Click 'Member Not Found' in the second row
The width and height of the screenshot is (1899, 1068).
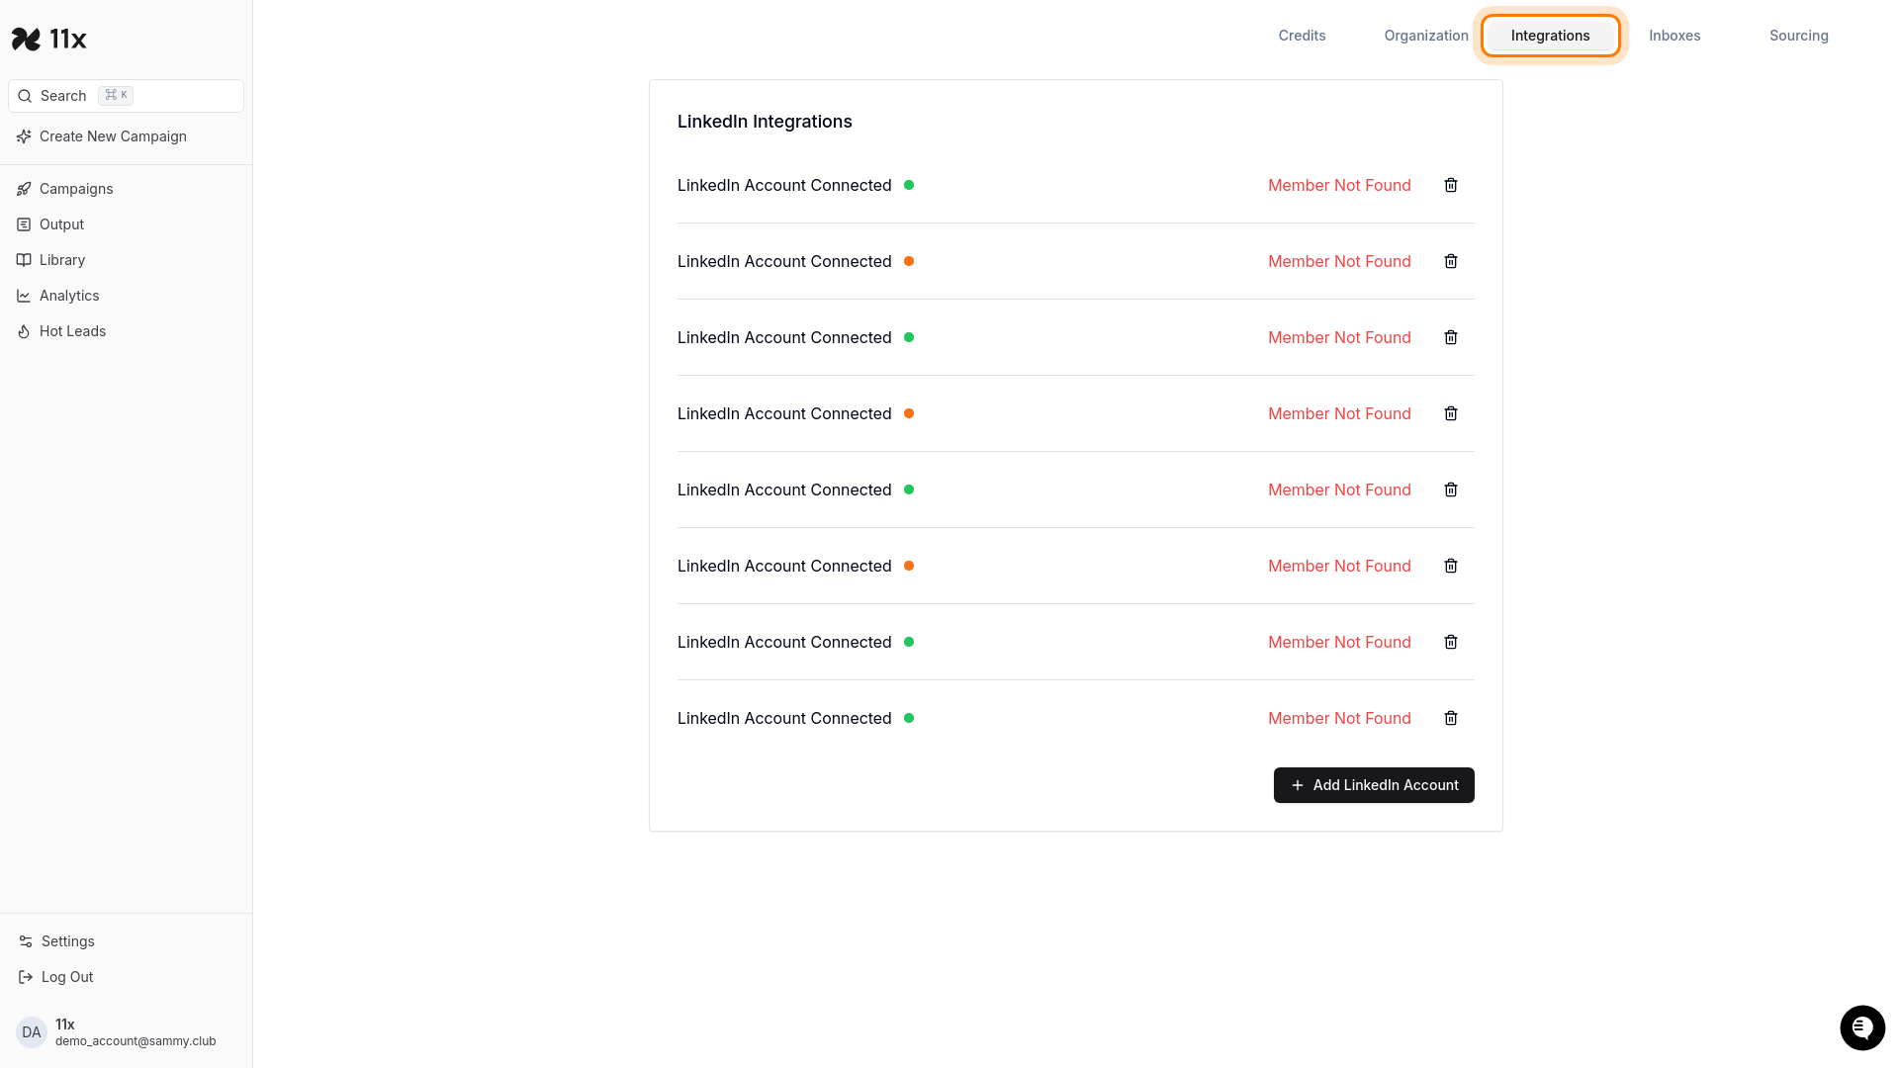[x=1339, y=261]
